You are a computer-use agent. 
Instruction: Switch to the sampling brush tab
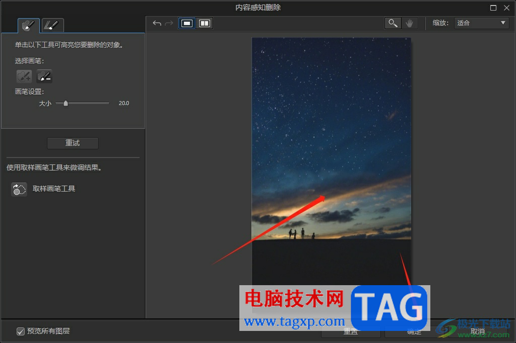click(x=52, y=25)
